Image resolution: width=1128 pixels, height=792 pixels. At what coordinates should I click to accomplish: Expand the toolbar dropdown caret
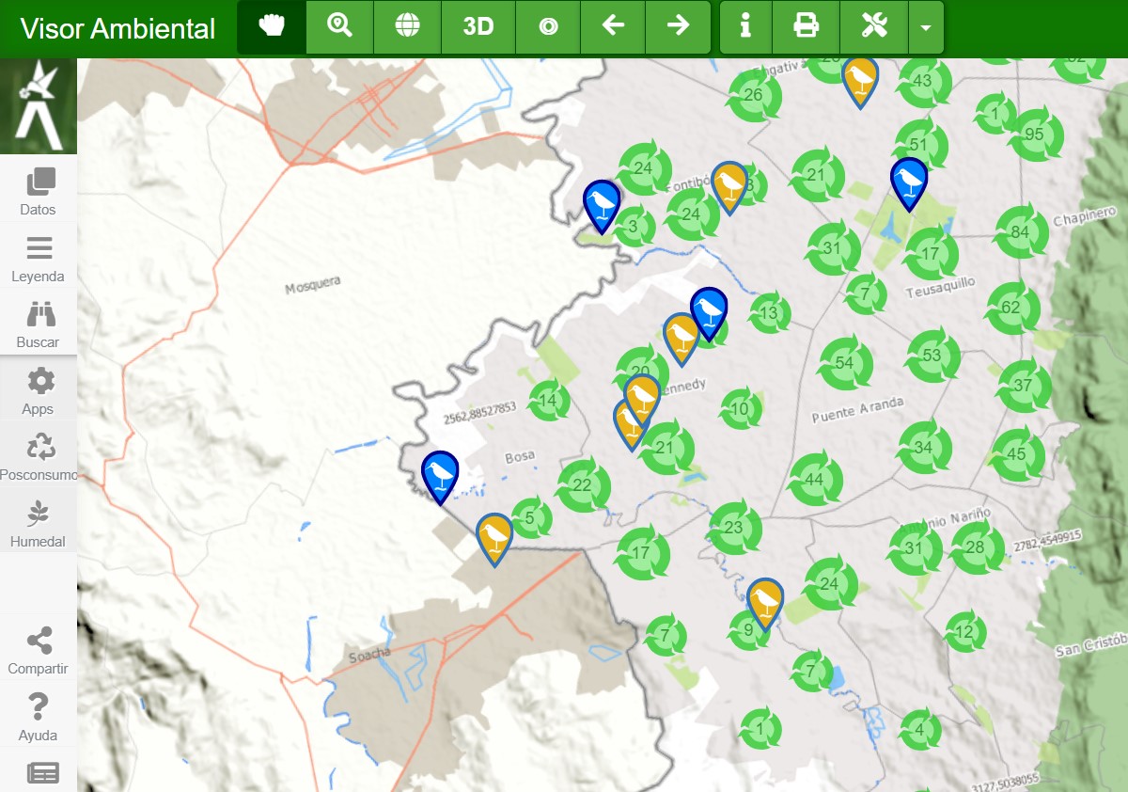(x=926, y=27)
